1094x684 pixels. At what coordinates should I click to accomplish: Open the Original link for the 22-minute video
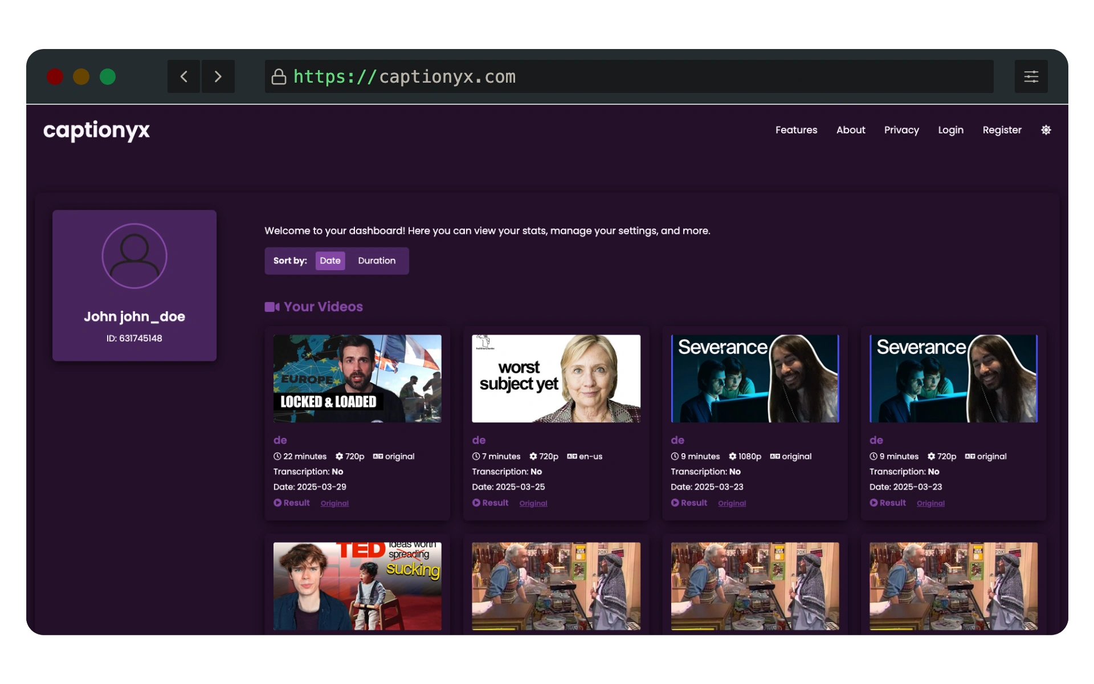coord(334,503)
